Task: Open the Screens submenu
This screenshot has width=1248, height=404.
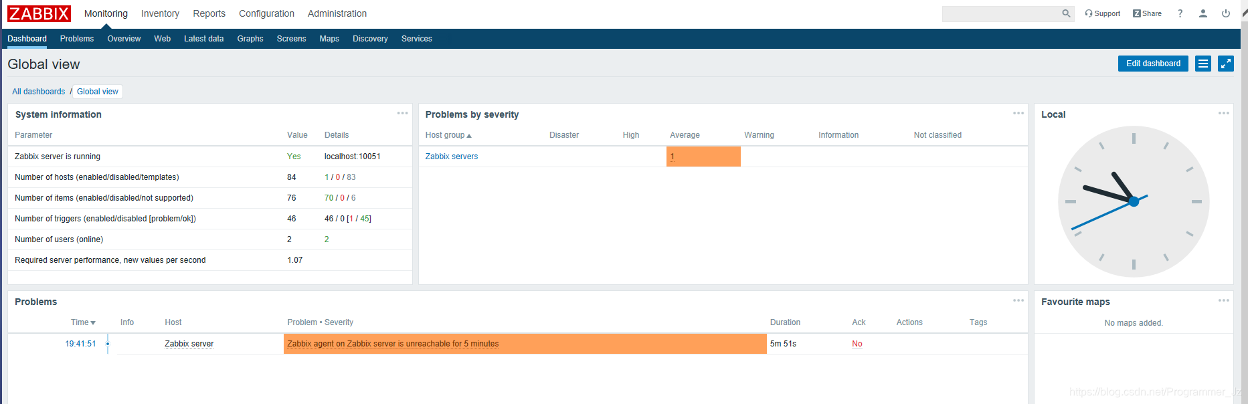Action: (292, 39)
